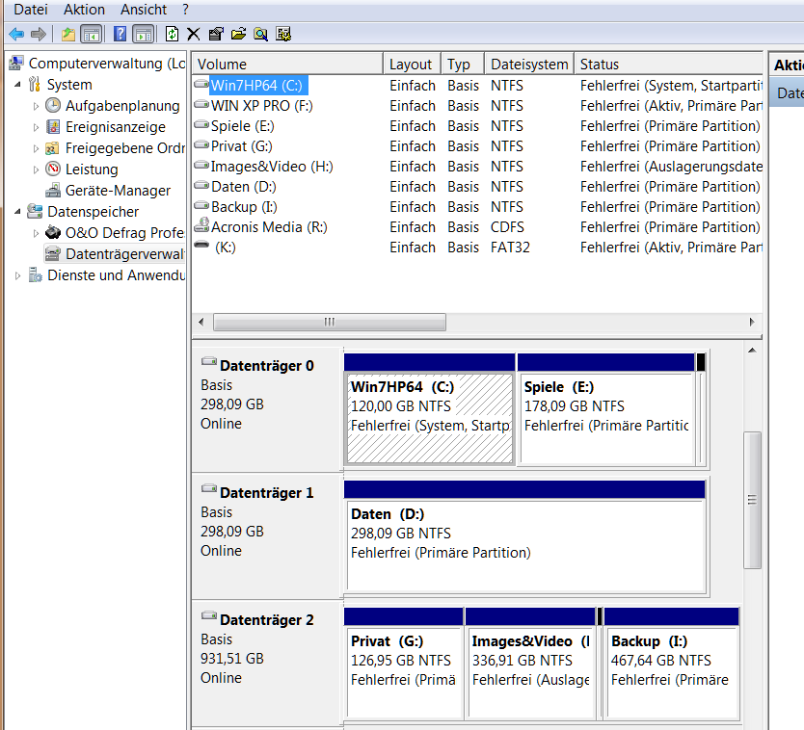Click the Up one level folder icon
Screen dimensions: 804x730
click(x=68, y=35)
